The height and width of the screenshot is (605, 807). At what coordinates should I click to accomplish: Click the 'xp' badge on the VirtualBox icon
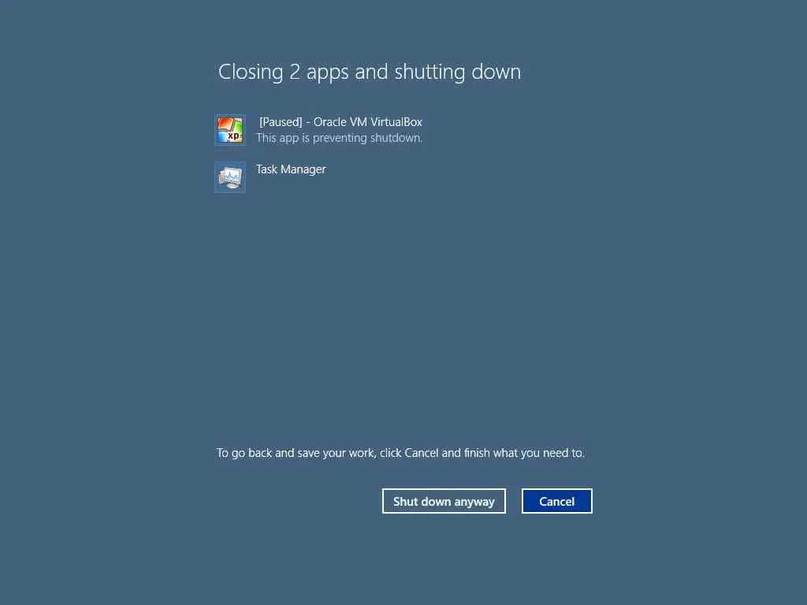click(234, 135)
